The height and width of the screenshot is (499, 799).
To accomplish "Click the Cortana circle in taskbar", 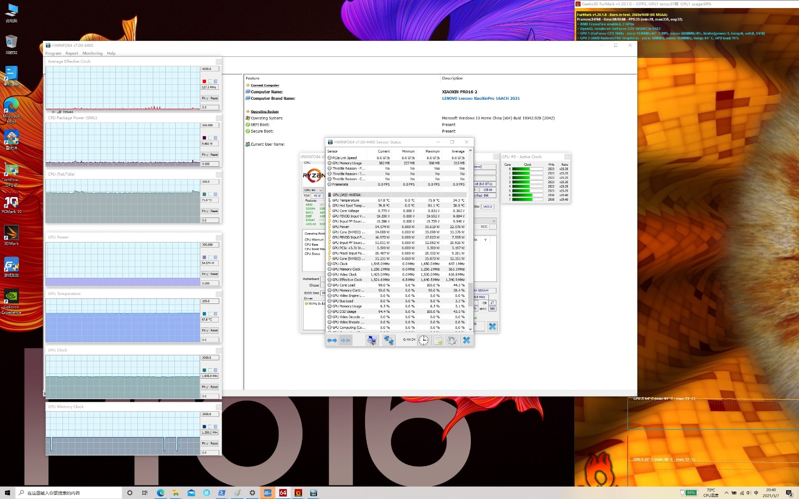I will pyautogui.click(x=130, y=493).
